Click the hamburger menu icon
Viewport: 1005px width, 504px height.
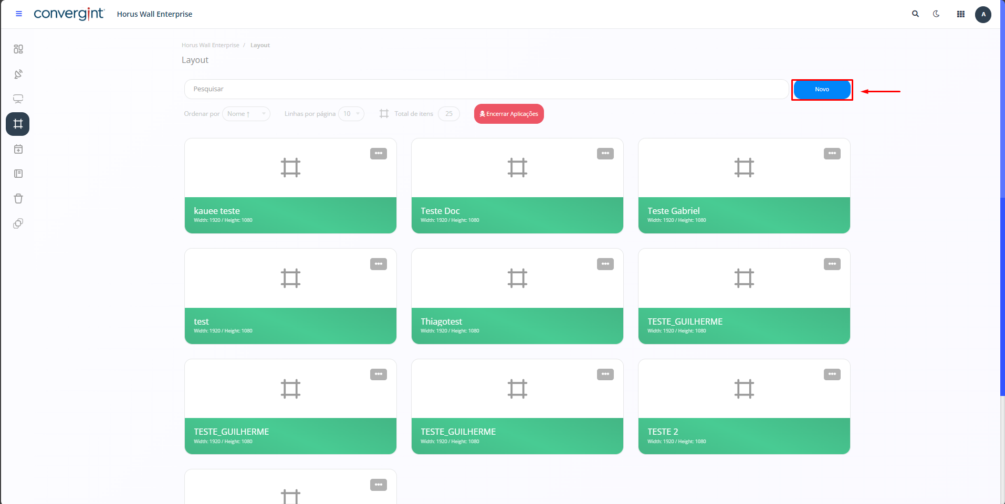(x=19, y=14)
